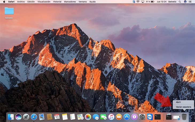The height and width of the screenshot is (122, 195).
Task: Open Spotlight search magnifier icon
Action: (180, 2)
